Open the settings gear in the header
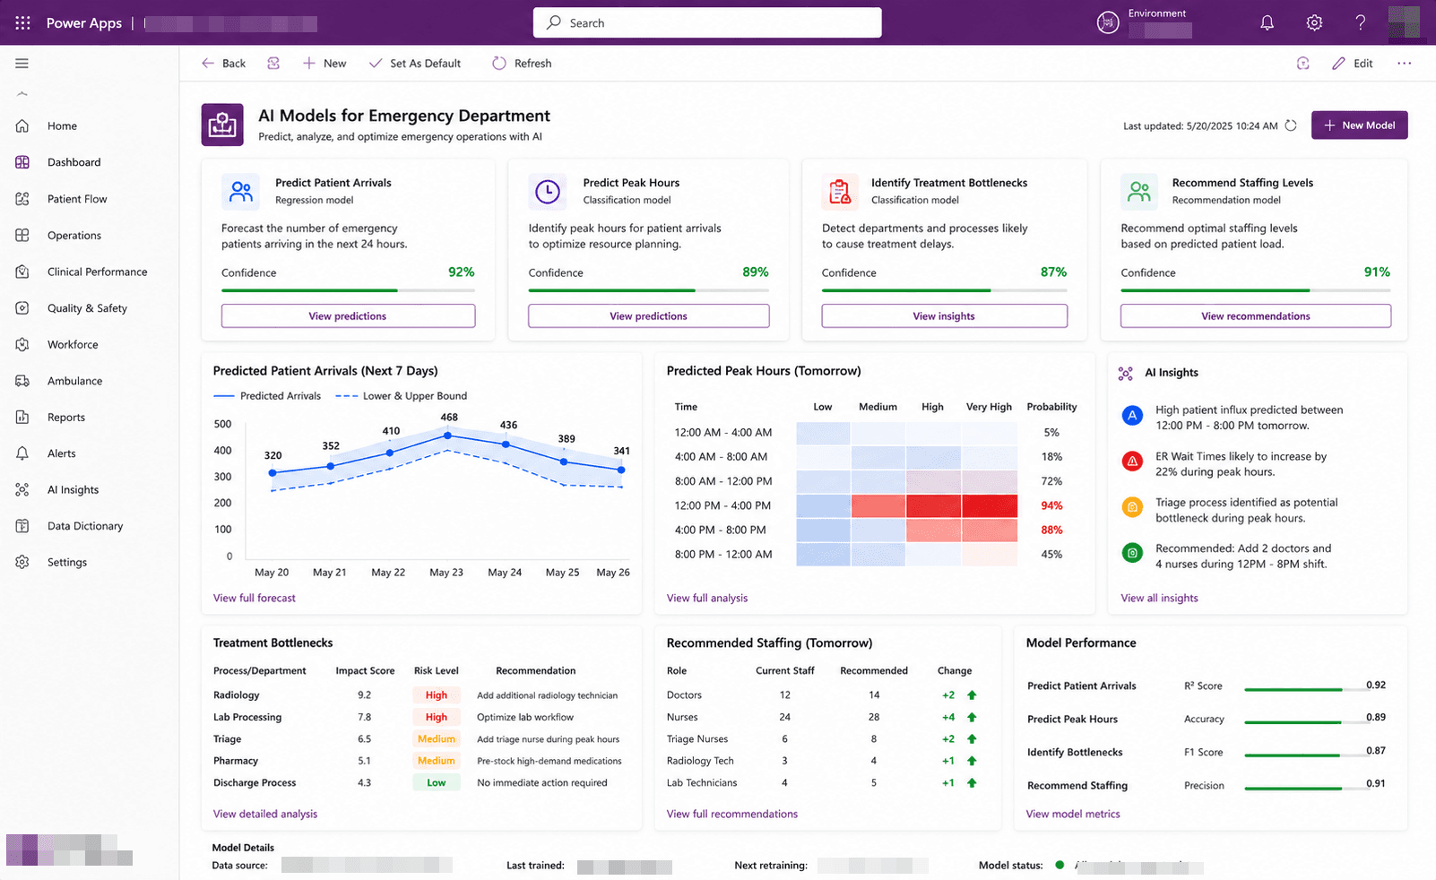This screenshot has height=880, width=1436. [1314, 22]
